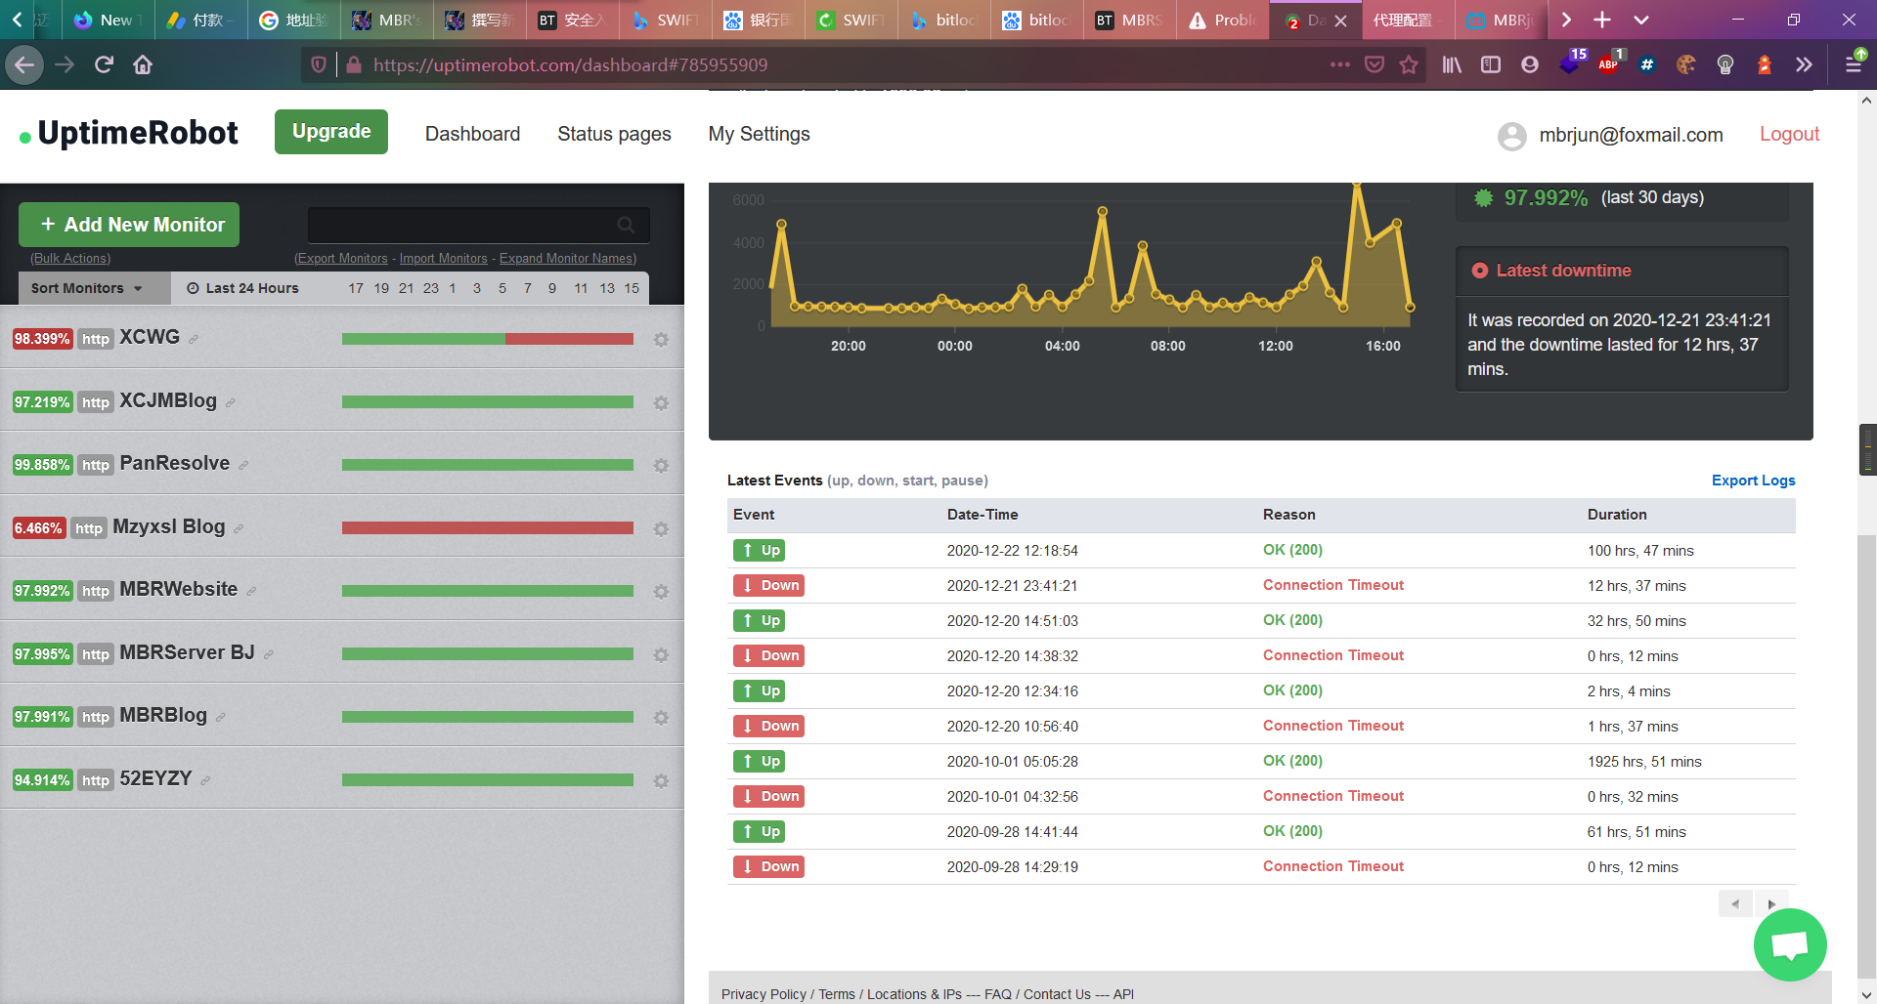Open page actions three-dot menu
Viewport: 1877px width, 1004px height.
(x=1340, y=64)
